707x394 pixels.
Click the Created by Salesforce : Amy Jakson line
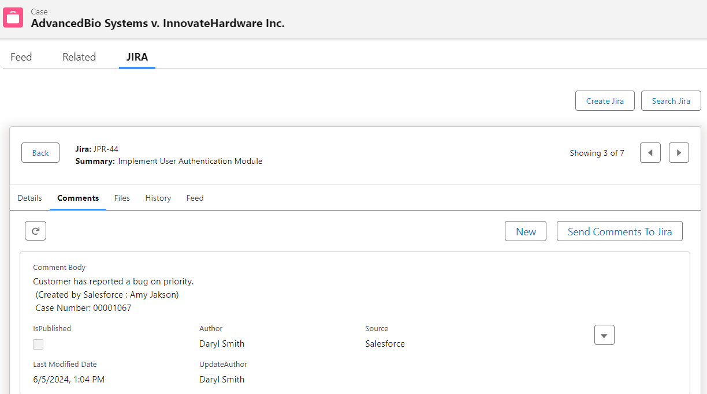(x=107, y=295)
